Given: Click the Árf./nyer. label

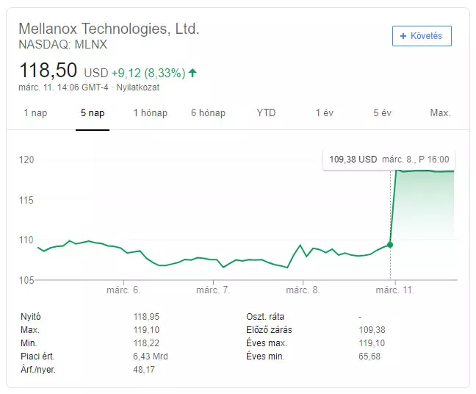Looking at the screenshot, I should tap(38, 370).
